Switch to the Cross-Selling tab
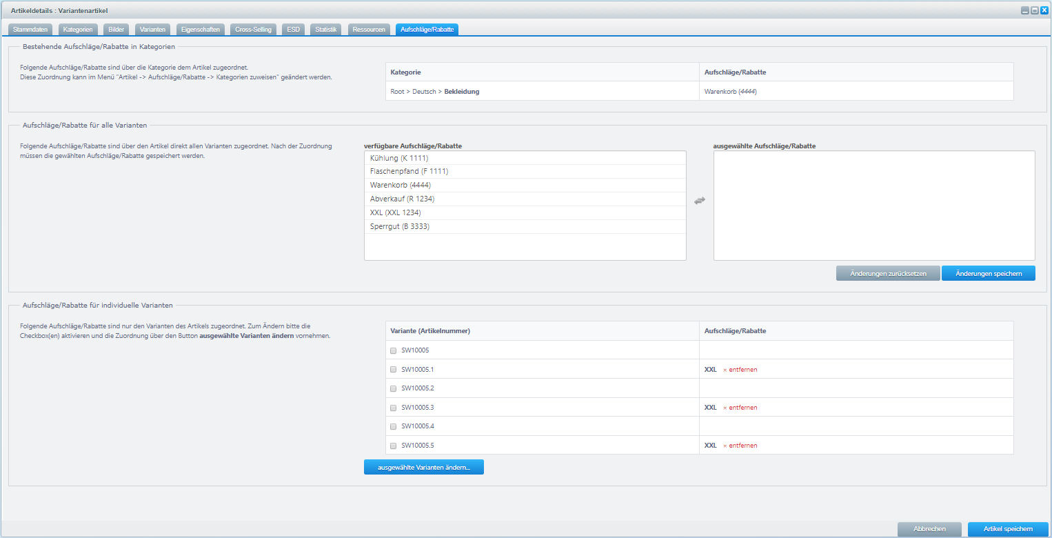1052x538 pixels. [x=254, y=30]
